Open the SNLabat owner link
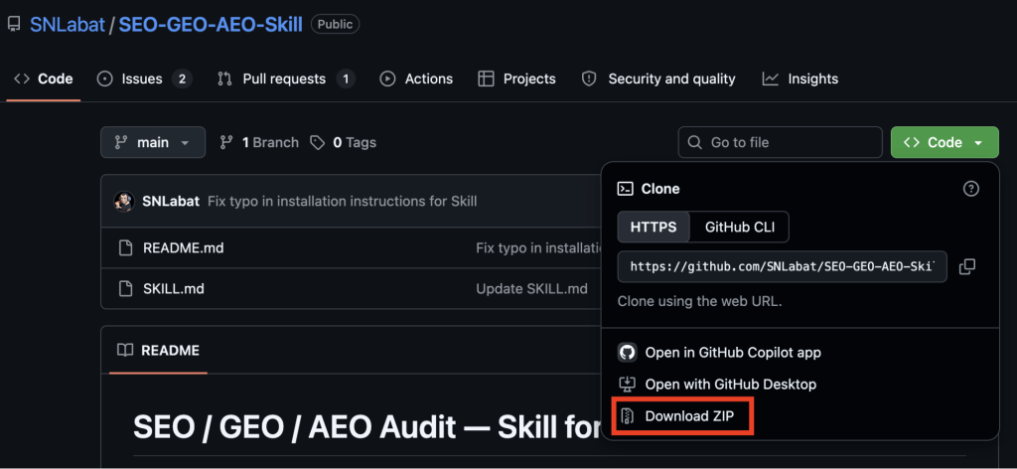Screen dimensions: 1017x469 [x=68, y=25]
